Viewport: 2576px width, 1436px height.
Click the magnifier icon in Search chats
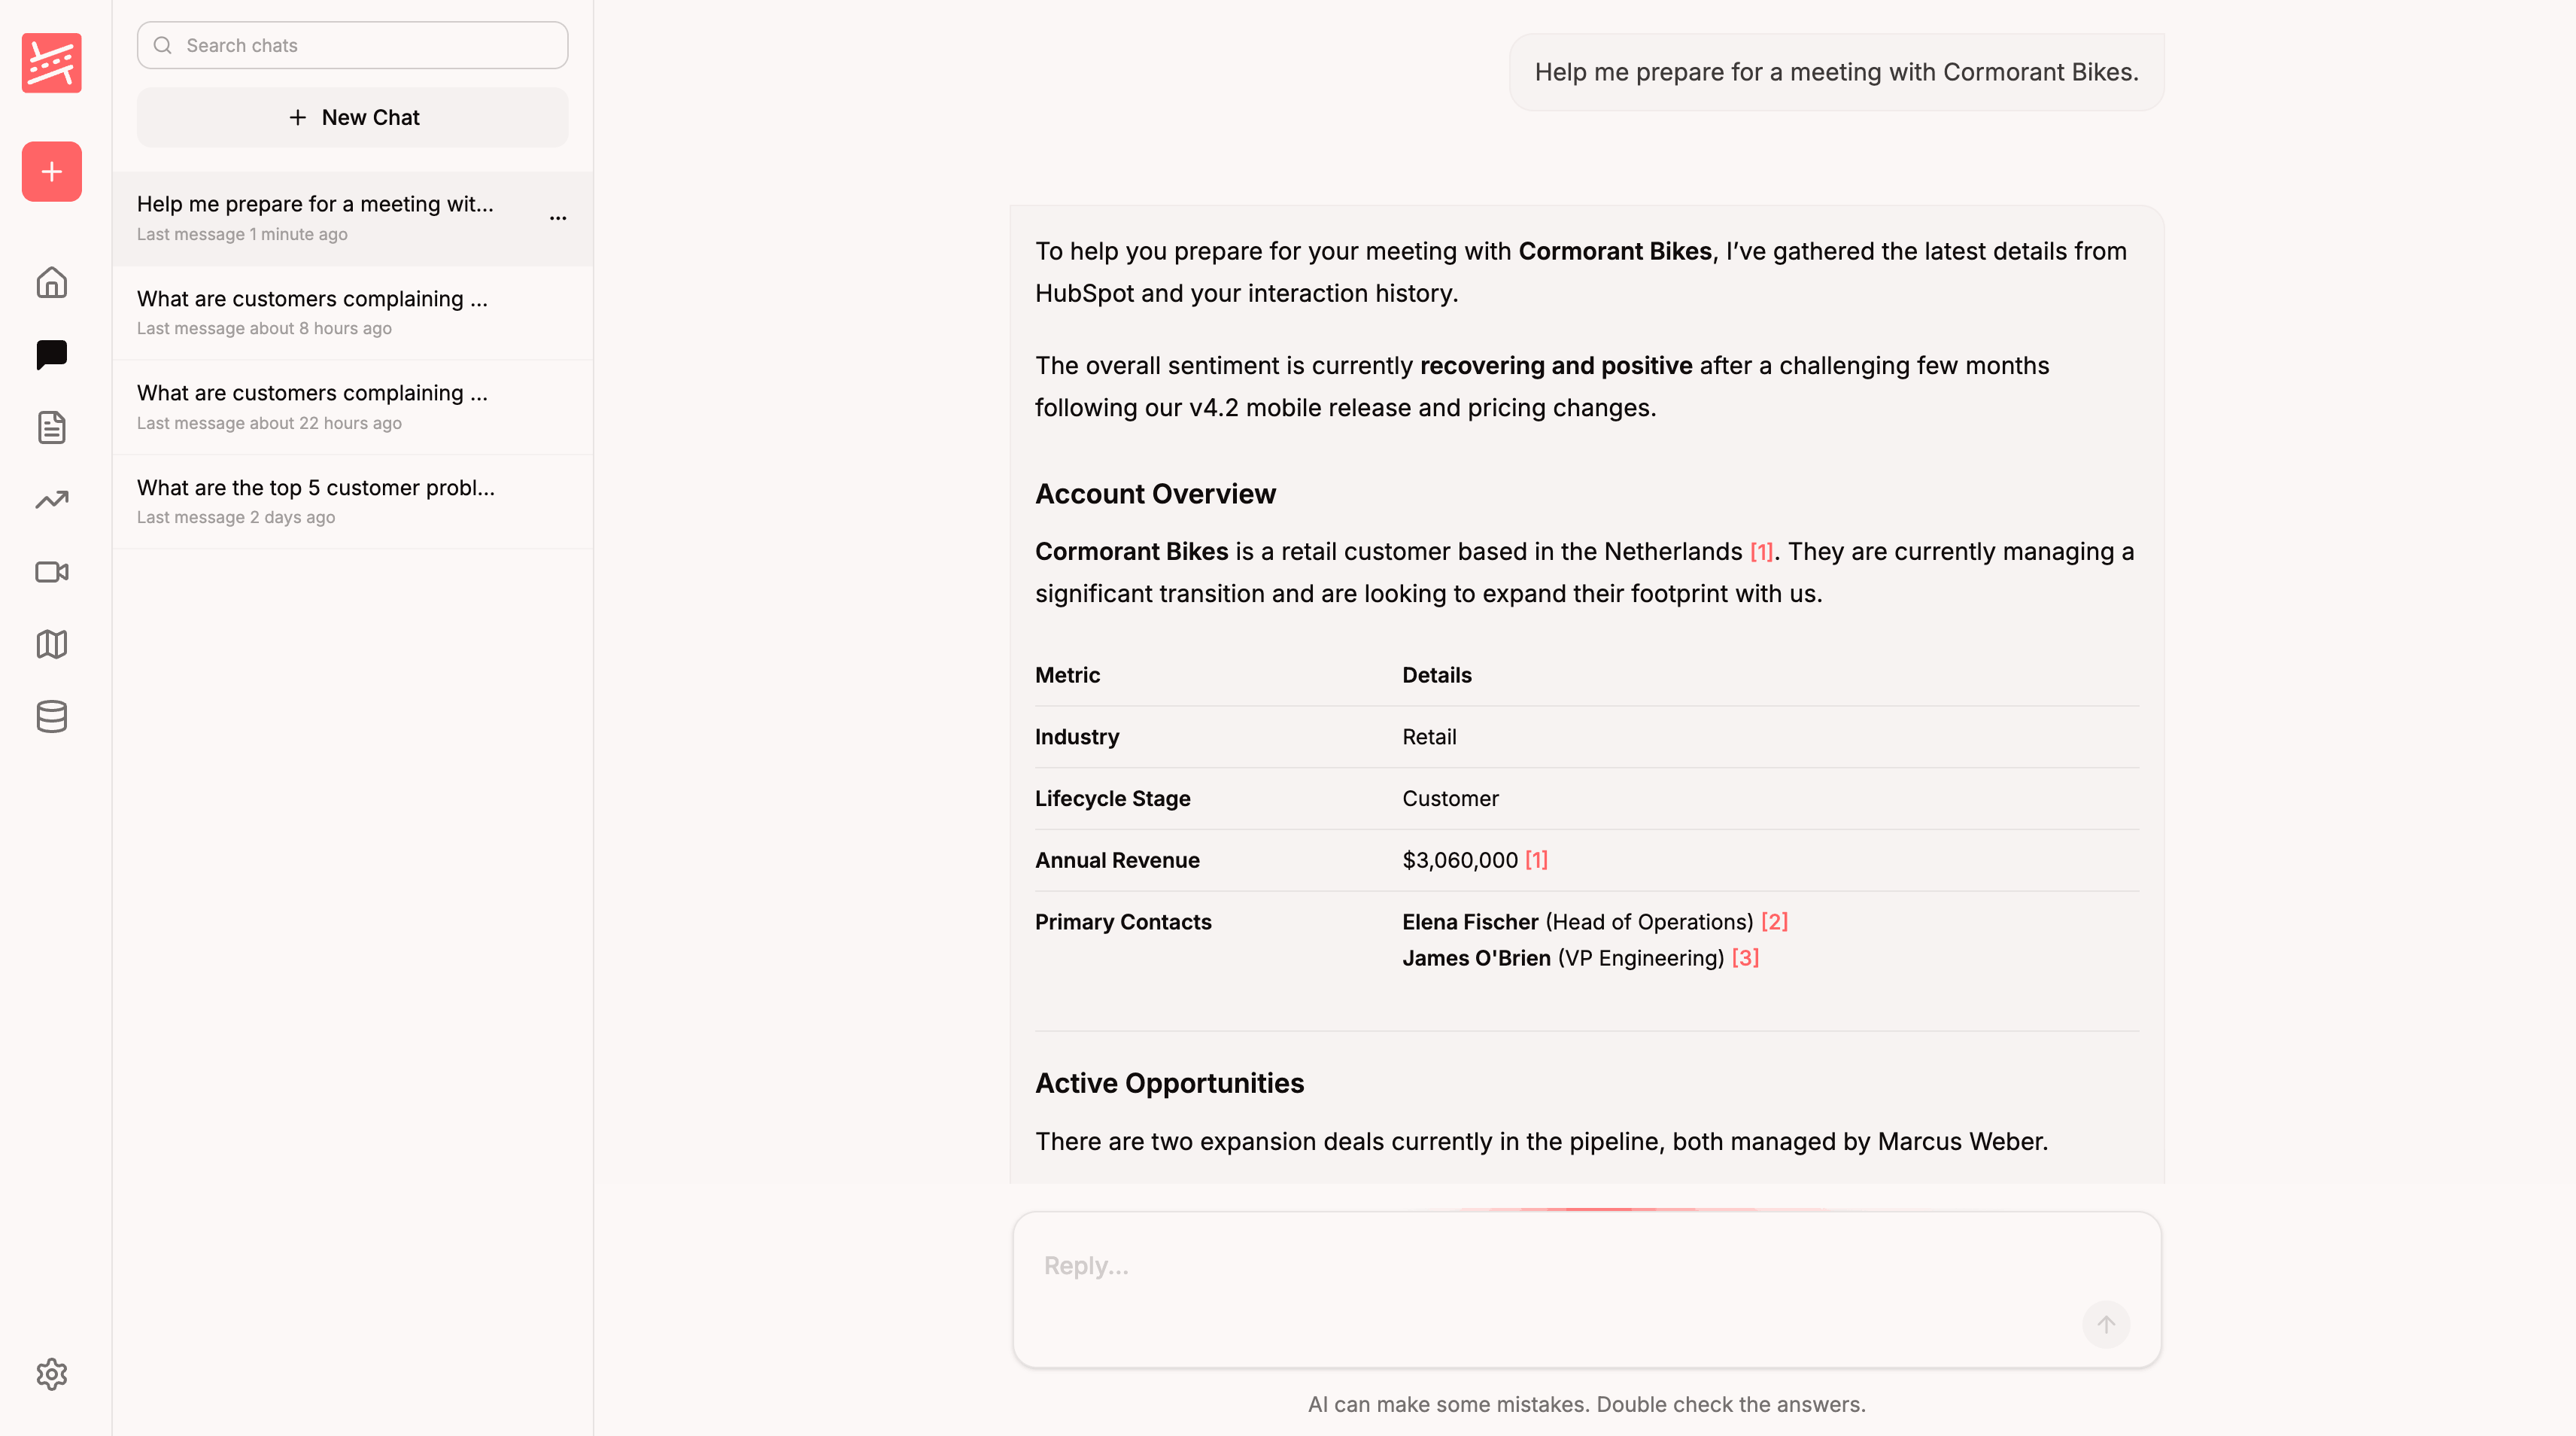pyautogui.click(x=163, y=45)
